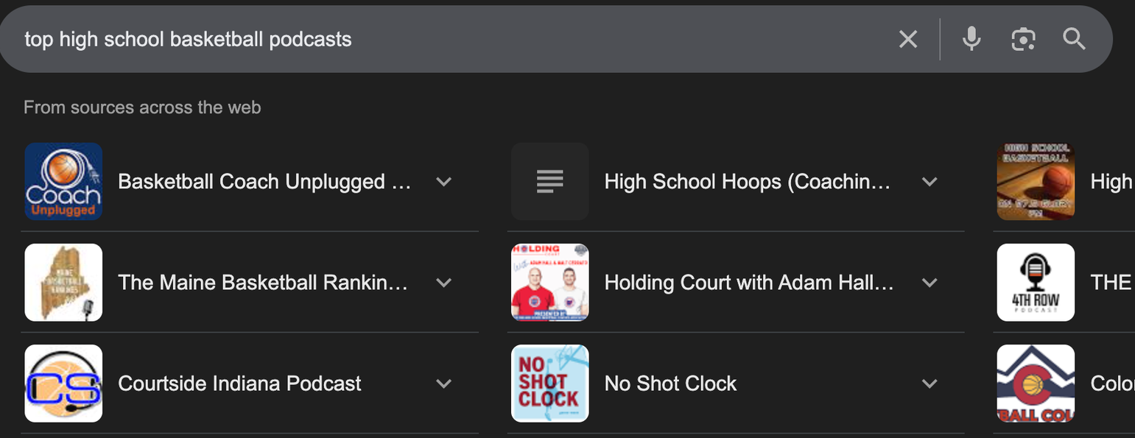1135x438 pixels.
Task: Click the High School Hoops placeholder document icon
Action: pos(549,181)
